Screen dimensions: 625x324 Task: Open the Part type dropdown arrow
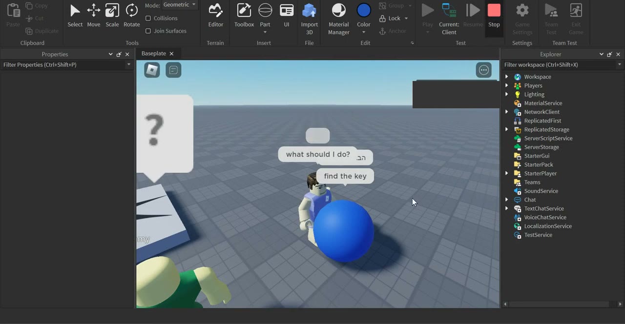(x=265, y=32)
